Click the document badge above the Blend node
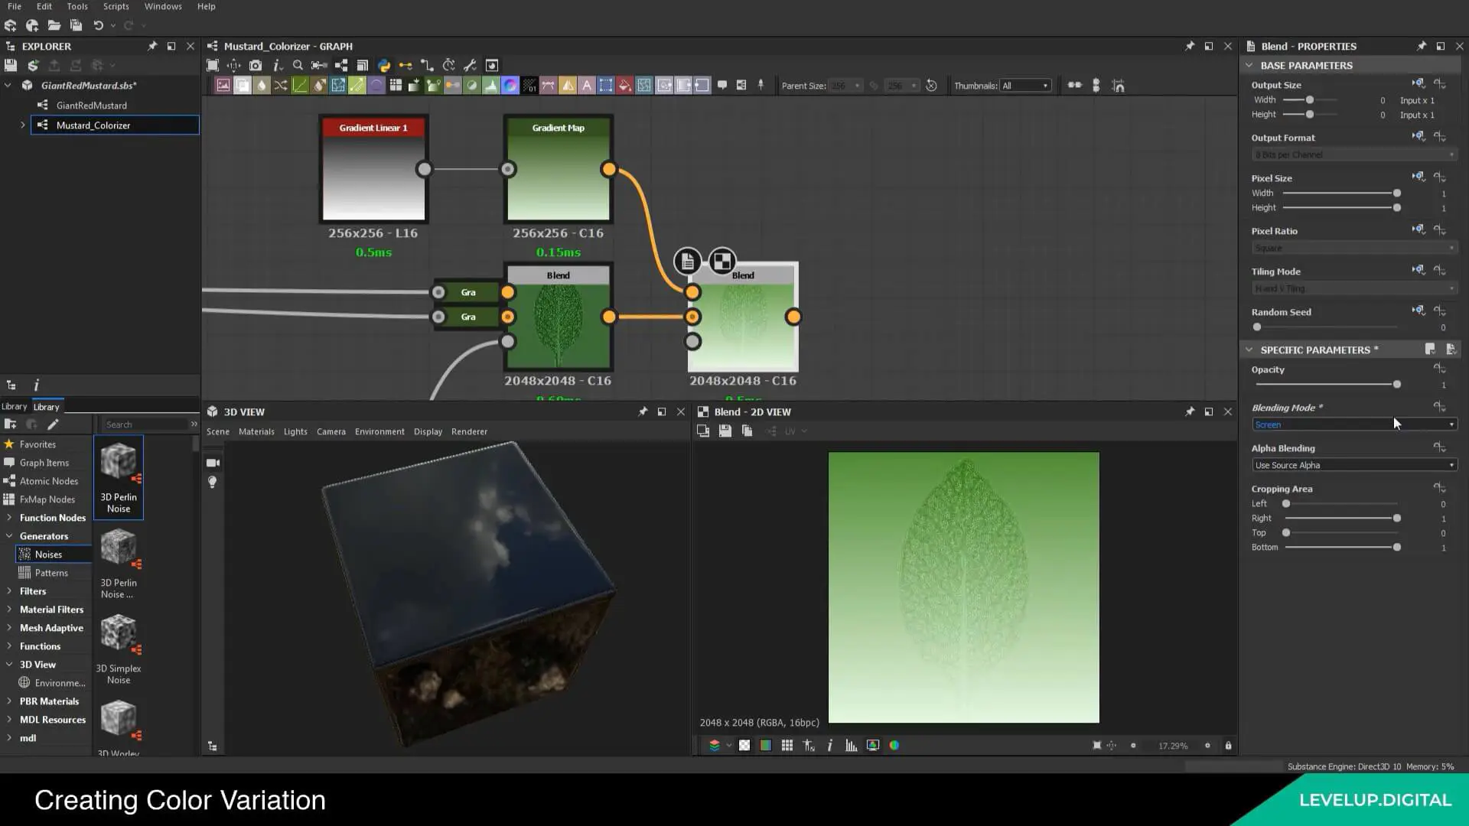 click(x=687, y=262)
